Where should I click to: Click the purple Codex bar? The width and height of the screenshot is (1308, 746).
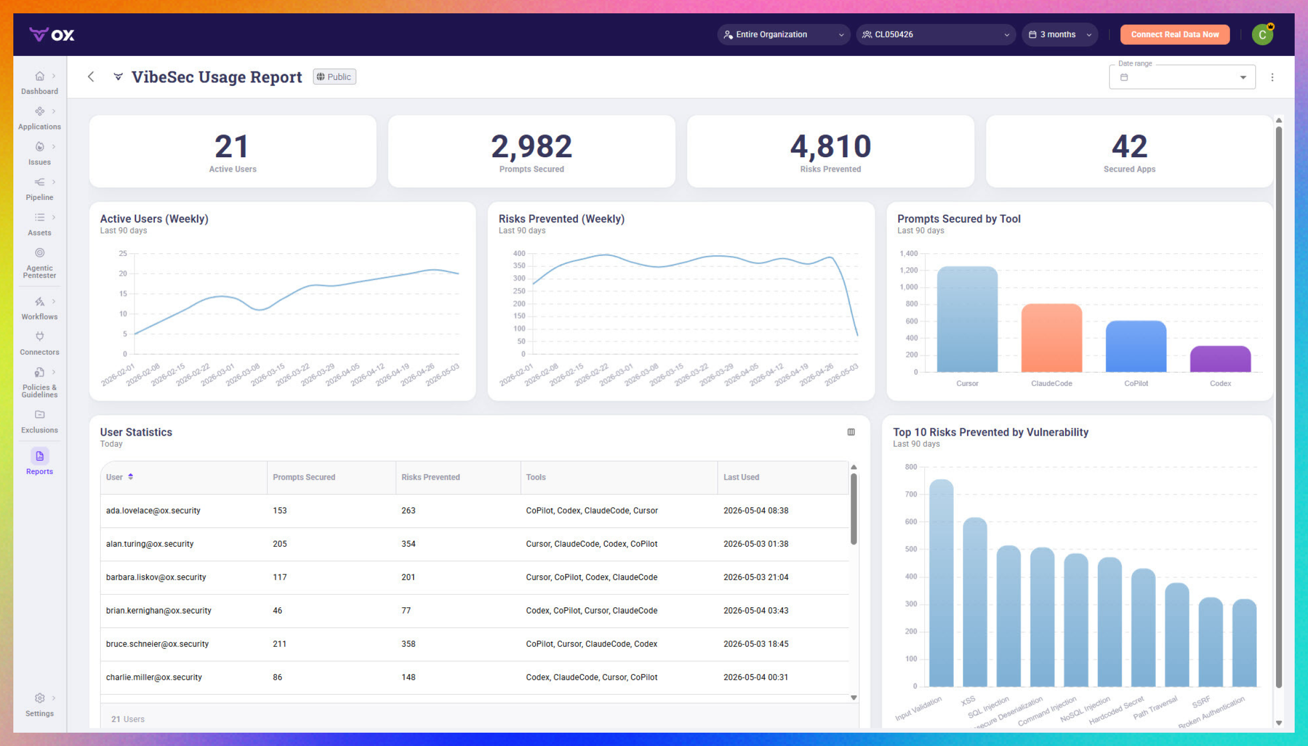click(x=1220, y=359)
